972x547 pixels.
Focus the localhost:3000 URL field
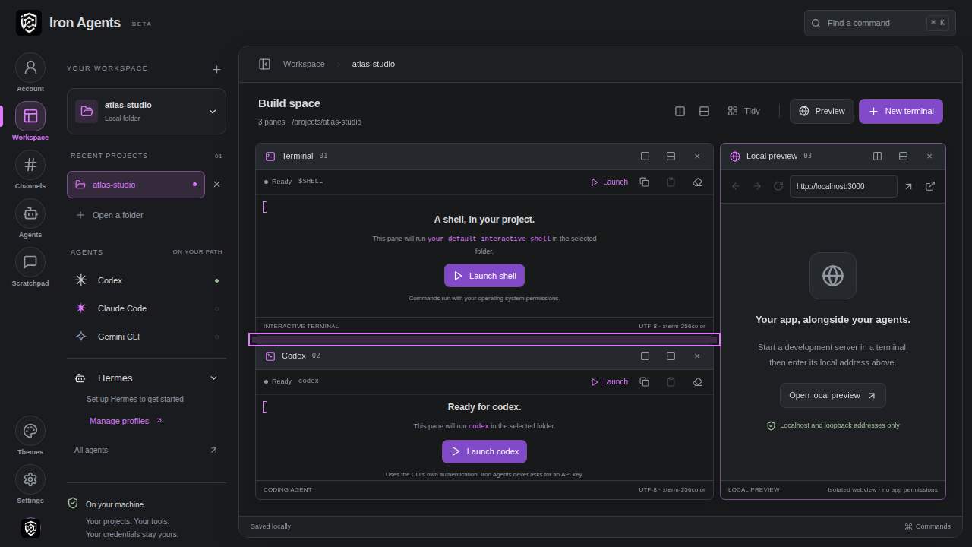843,186
